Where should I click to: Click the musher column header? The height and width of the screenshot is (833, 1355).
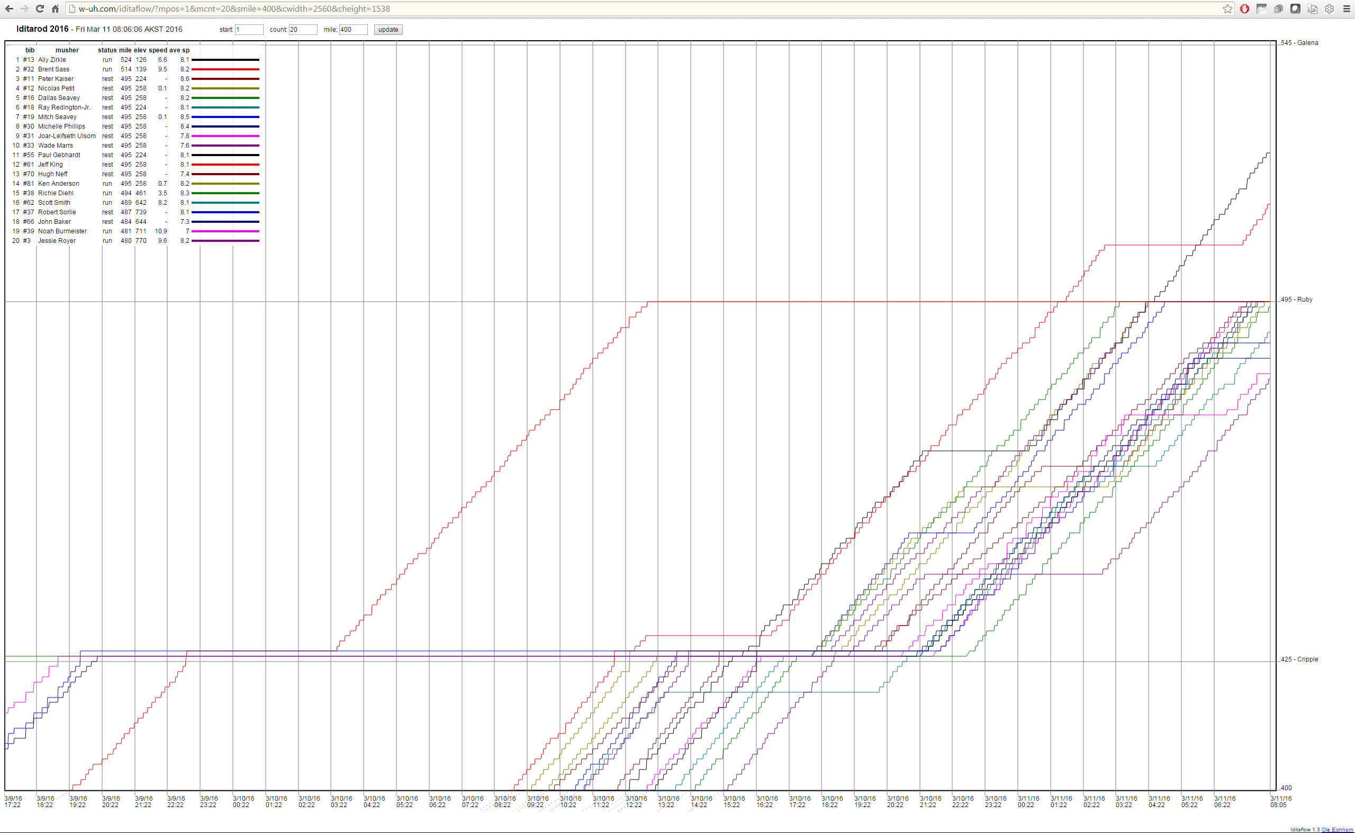(67, 50)
